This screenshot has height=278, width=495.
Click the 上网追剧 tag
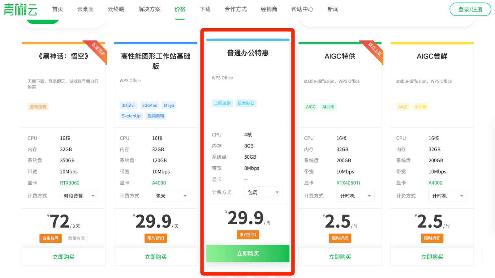(x=222, y=103)
